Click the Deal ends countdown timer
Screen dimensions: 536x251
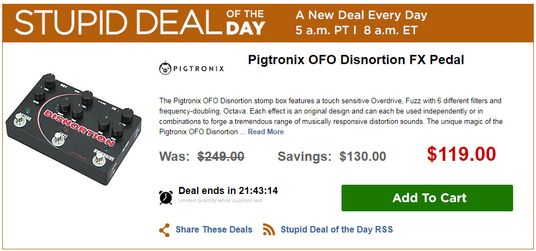pyautogui.click(x=228, y=191)
